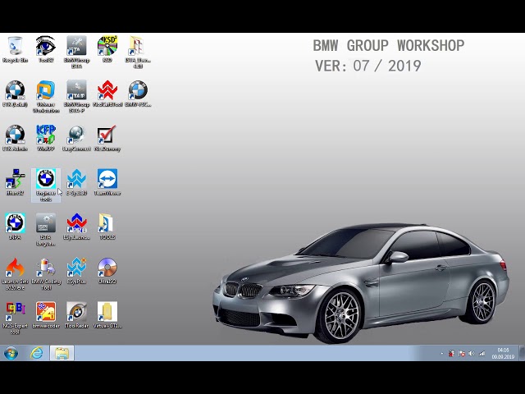The image size is (525, 394).
Task: Open the ISTA user manual folder shortcut
Action: 138,52
